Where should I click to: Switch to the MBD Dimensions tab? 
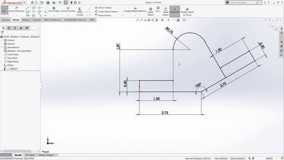pos(52,20)
